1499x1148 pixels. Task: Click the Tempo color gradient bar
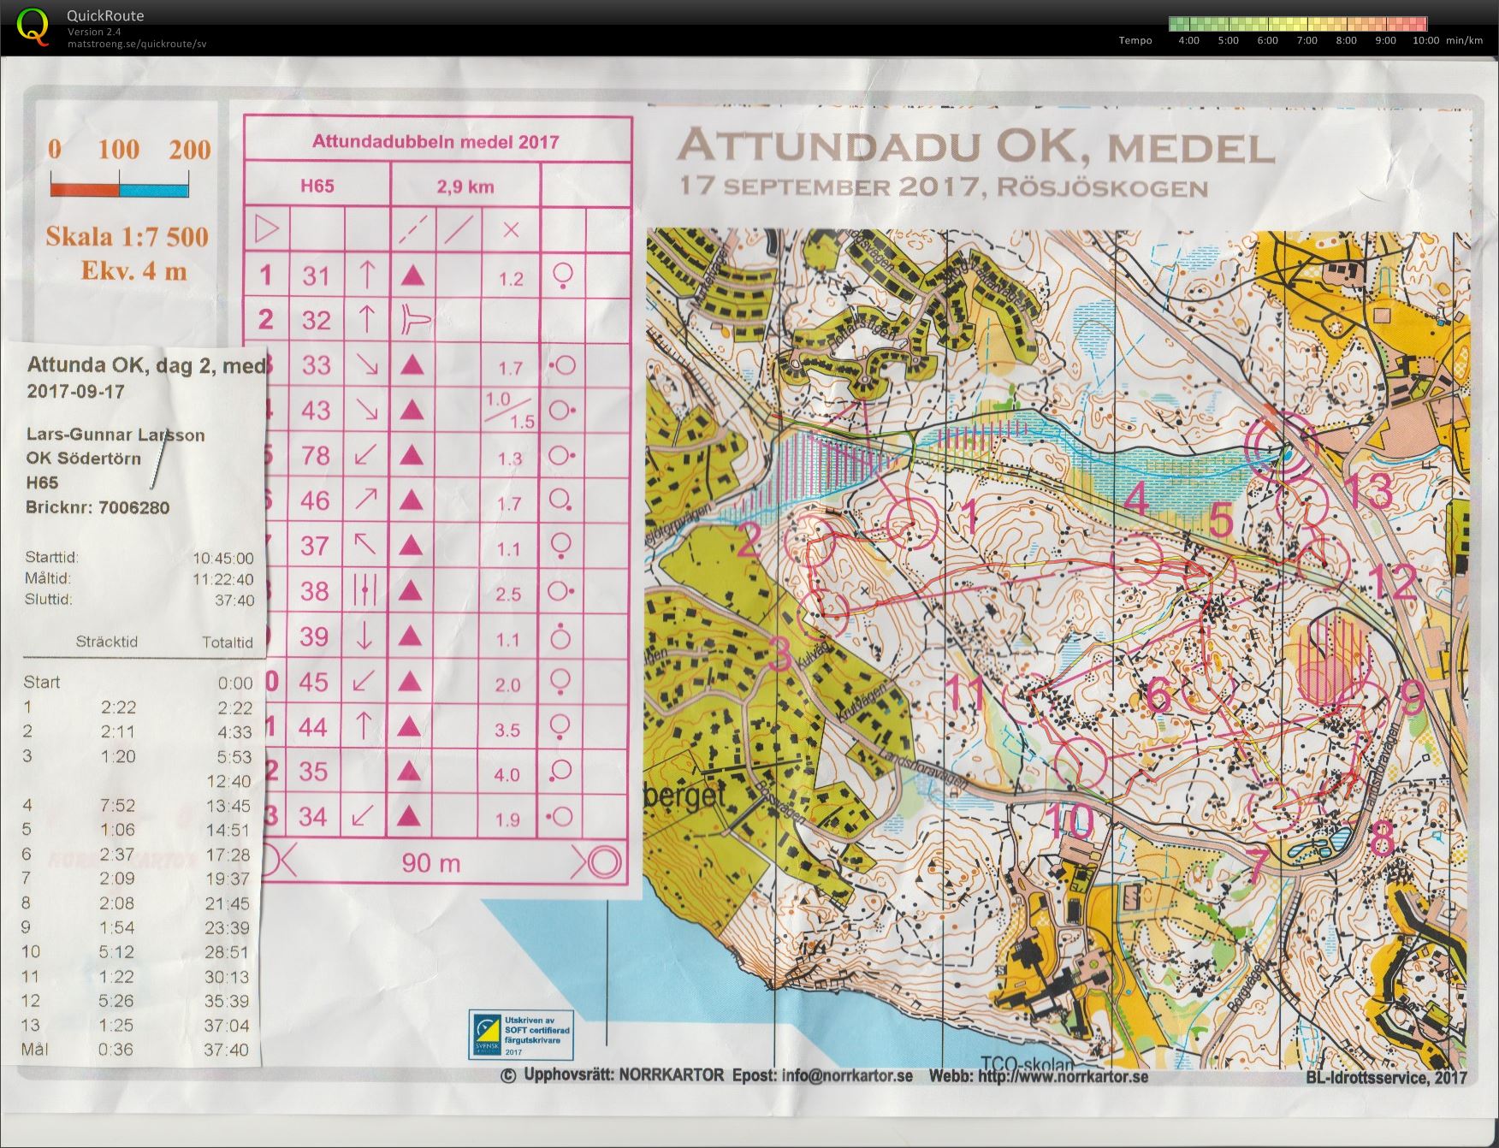[x=1297, y=24]
